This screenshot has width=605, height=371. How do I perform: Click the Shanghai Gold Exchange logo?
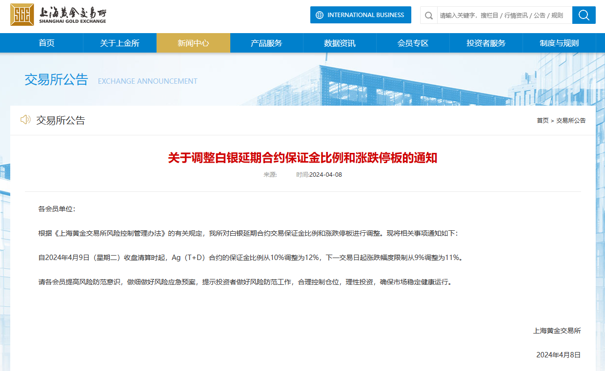click(58, 15)
